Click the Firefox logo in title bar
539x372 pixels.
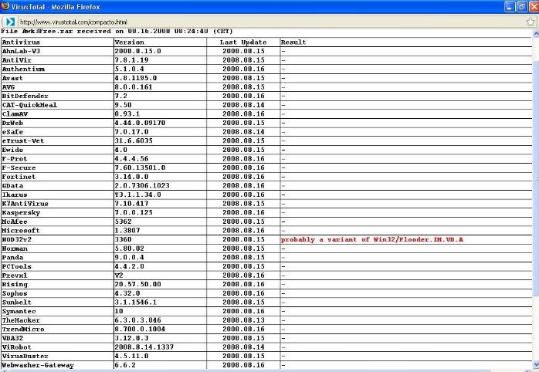(x=5, y=6)
